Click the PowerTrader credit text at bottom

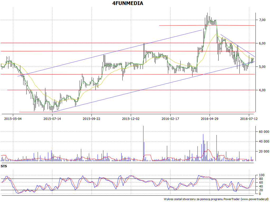(x=216, y=199)
